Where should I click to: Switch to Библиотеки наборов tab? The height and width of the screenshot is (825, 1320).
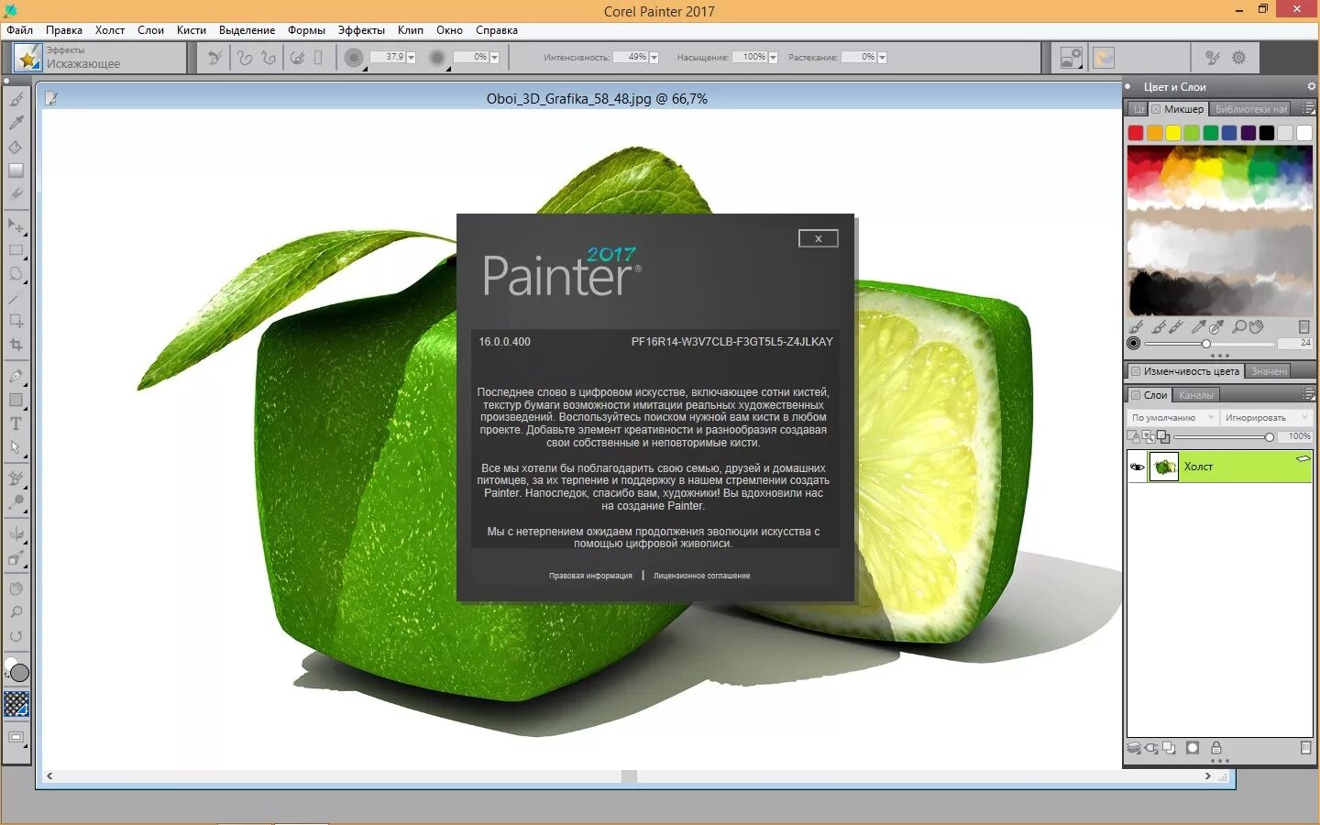pyautogui.click(x=1251, y=109)
